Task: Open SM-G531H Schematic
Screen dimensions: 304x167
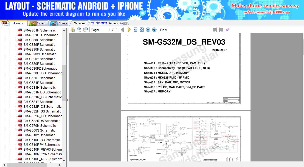Action: coord(39,88)
